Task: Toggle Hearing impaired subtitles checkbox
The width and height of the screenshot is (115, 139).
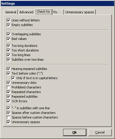Action: click(8, 69)
